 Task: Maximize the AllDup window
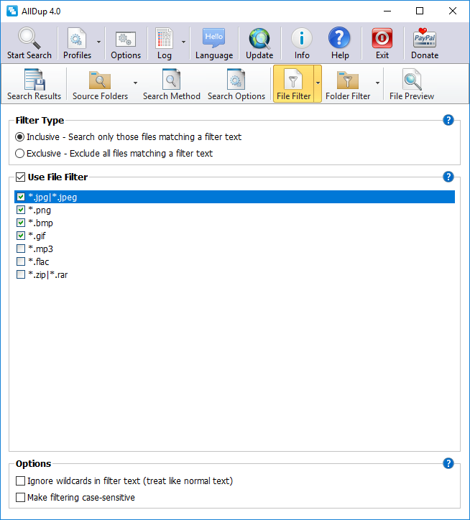point(420,11)
